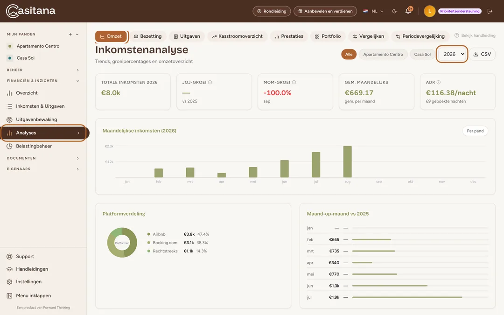
Task: Click the aug bar in chart
Action: point(348,161)
